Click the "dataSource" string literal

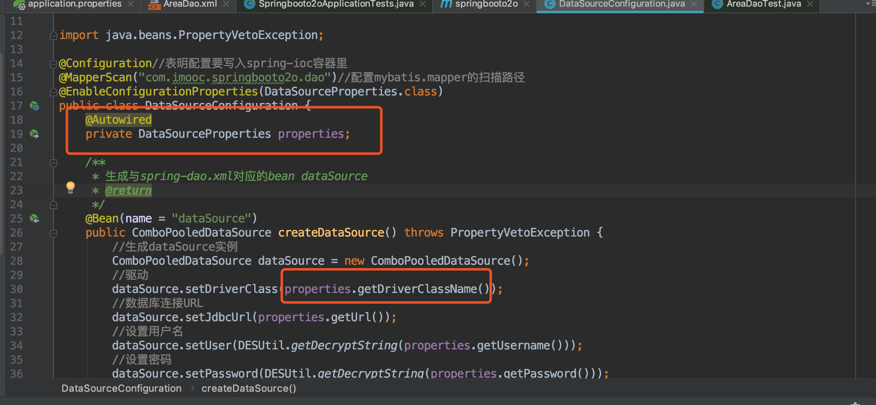coord(212,218)
